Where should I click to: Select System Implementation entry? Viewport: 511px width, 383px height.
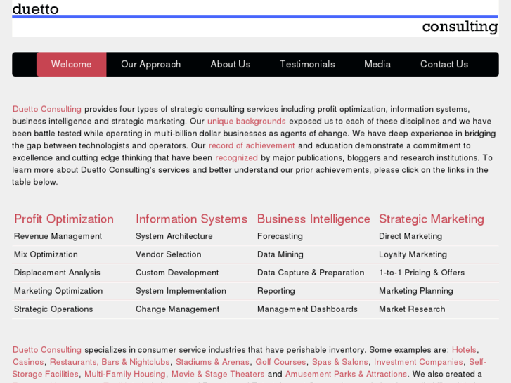pos(181,291)
